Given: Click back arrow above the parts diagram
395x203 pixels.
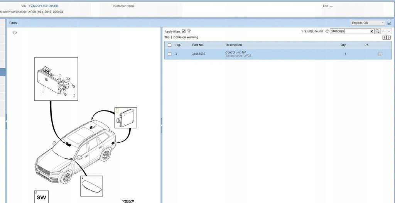Looking at the screenshot, I should point(15,33).
